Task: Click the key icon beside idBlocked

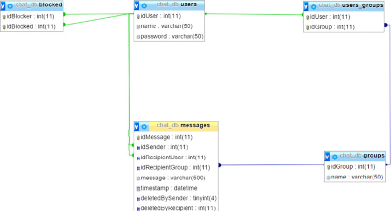Action: (x=4, y=27)
